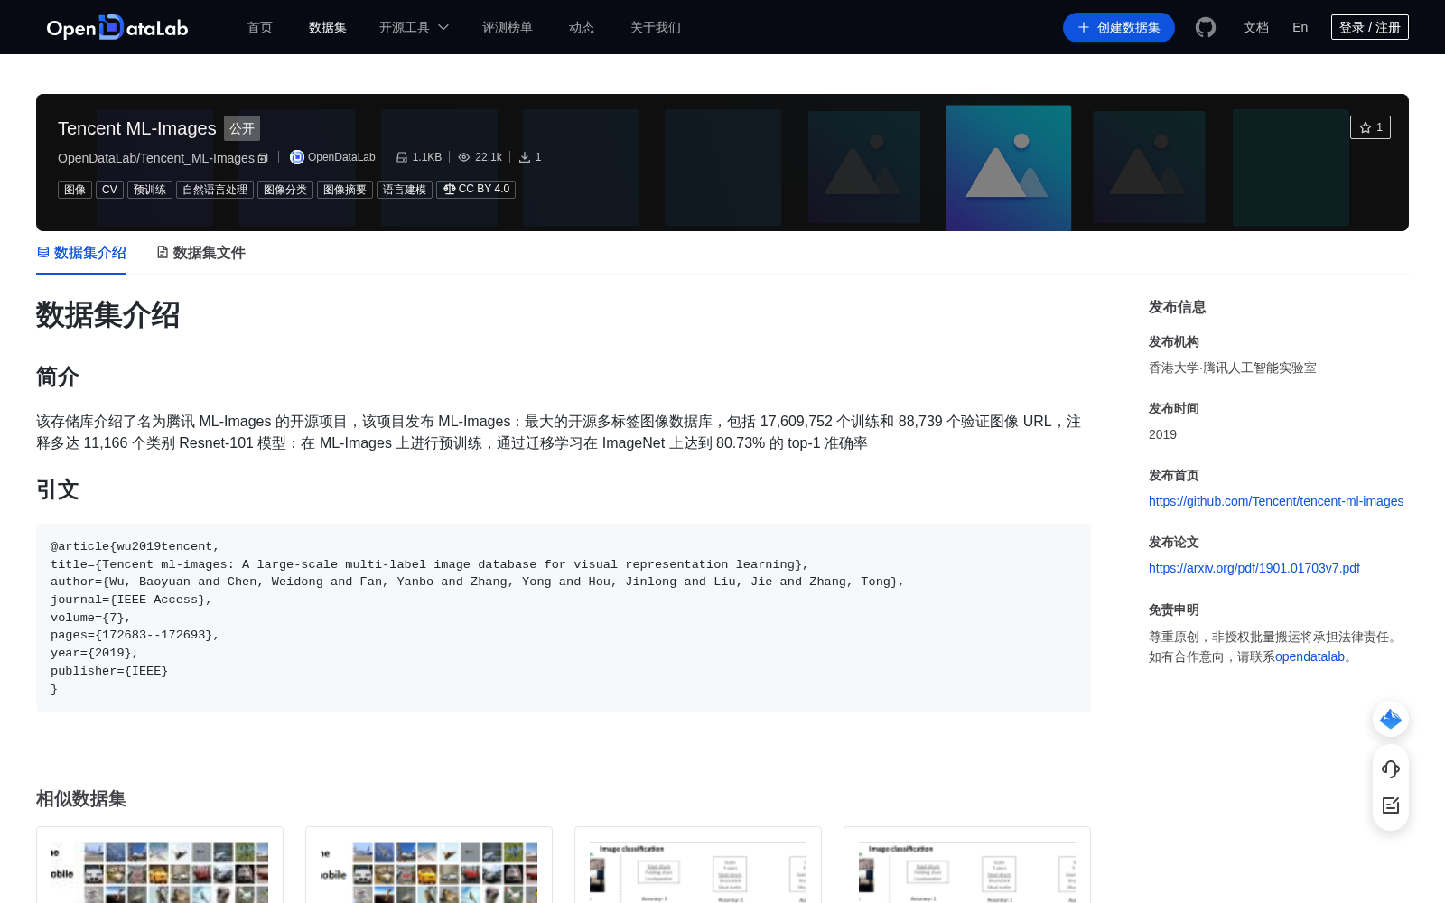Click the 预训练 tag
Viewport: 1445px width, 903px height.
pos(150,190)
